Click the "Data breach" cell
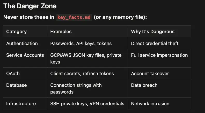205x113 pixels. click(144, 85)
